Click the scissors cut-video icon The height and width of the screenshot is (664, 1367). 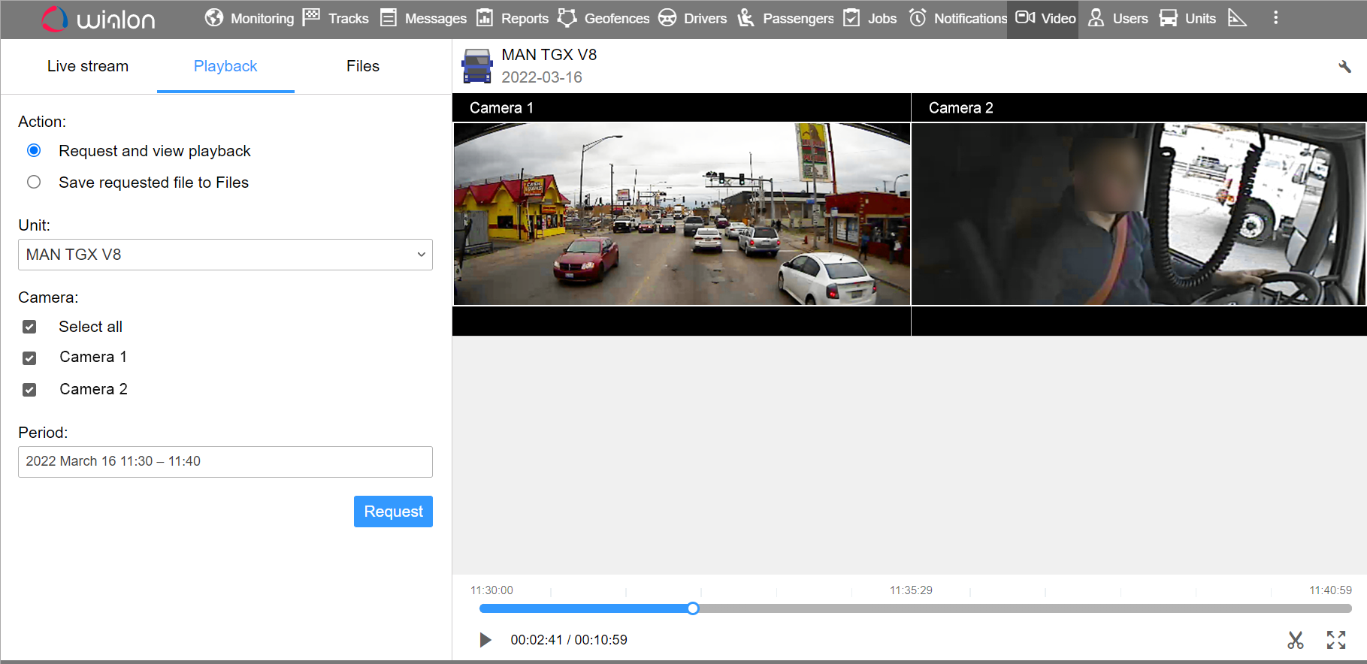tap(1295, 640)
